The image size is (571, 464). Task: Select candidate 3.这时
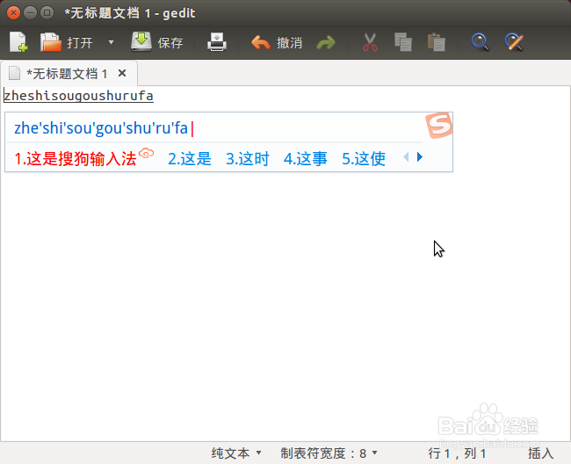(248, 159)
